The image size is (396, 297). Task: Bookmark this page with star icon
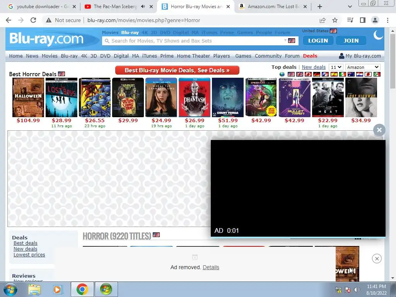[x=335, y=20]
